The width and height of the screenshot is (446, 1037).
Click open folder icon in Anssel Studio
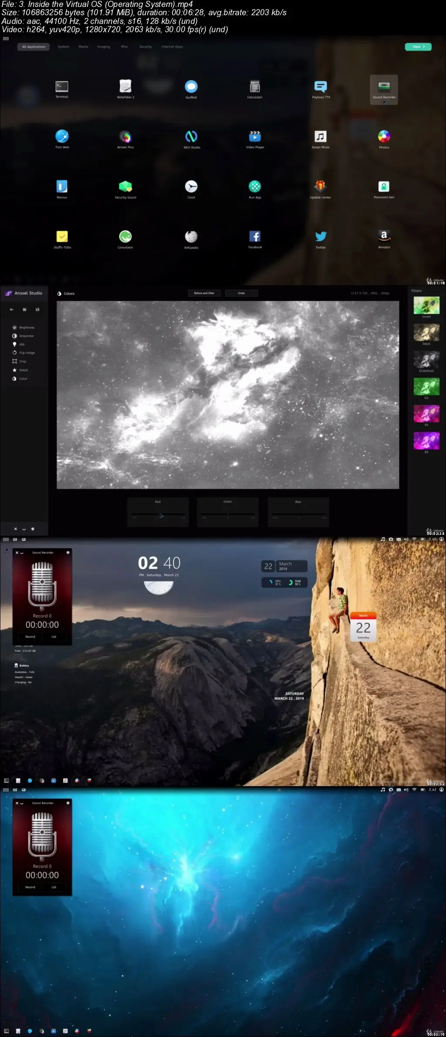point(24,310)
